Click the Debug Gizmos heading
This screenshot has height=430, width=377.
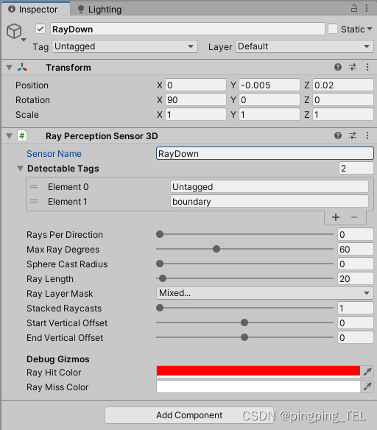pos(58,359)
